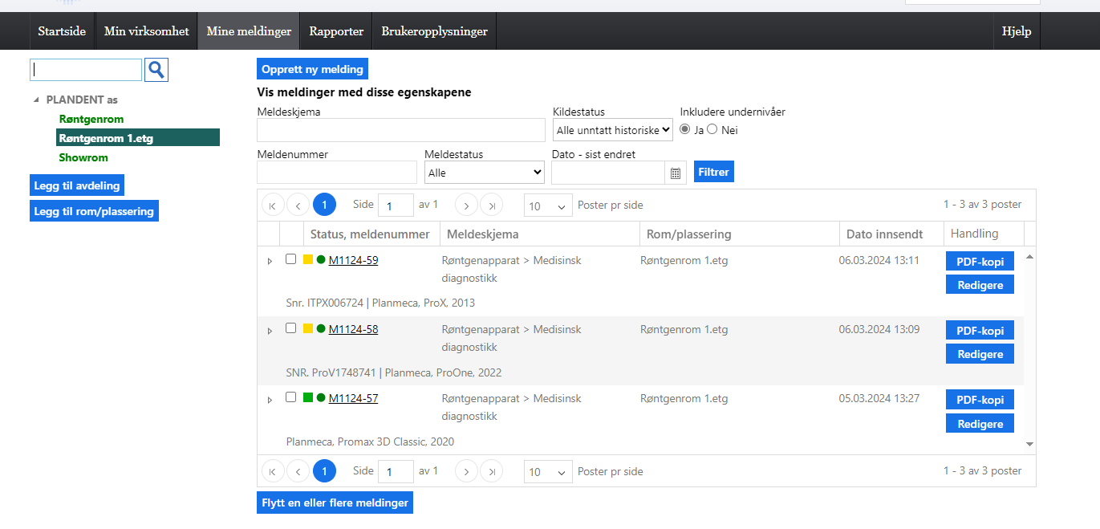Viewport: 1100px width, 529px height.
Task: Click the magnifying glass search icon
Action: point(156,70)
